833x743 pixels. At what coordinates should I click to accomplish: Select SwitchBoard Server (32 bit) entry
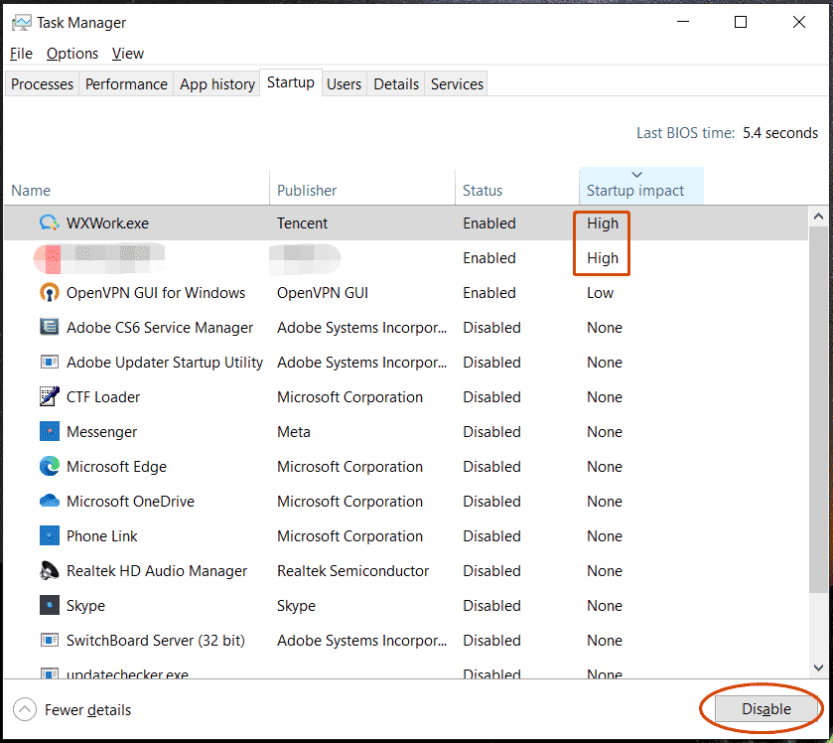(156, 641)
